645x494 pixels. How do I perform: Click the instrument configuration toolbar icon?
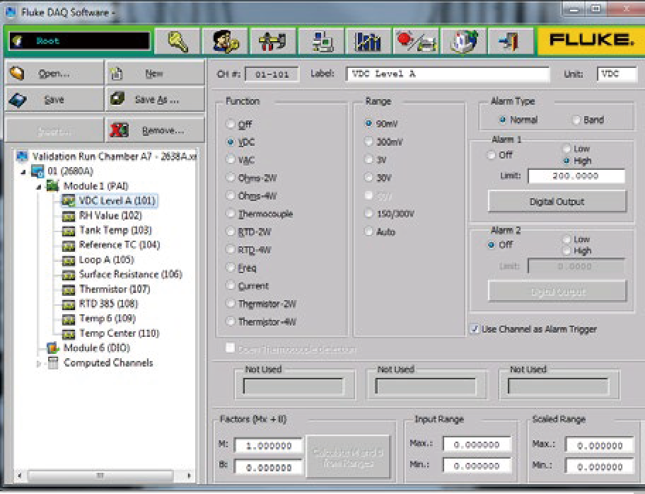pyautogui.click(x=273, y=41)
